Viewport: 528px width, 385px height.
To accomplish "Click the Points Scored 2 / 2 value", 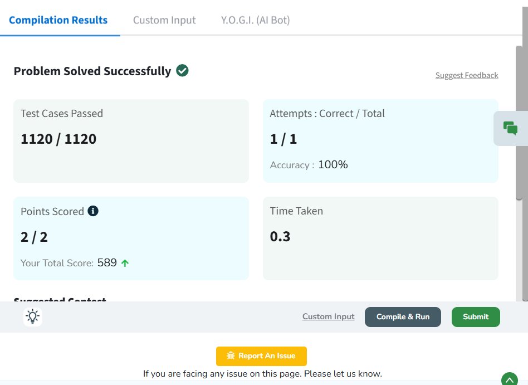I will (34, 237).
